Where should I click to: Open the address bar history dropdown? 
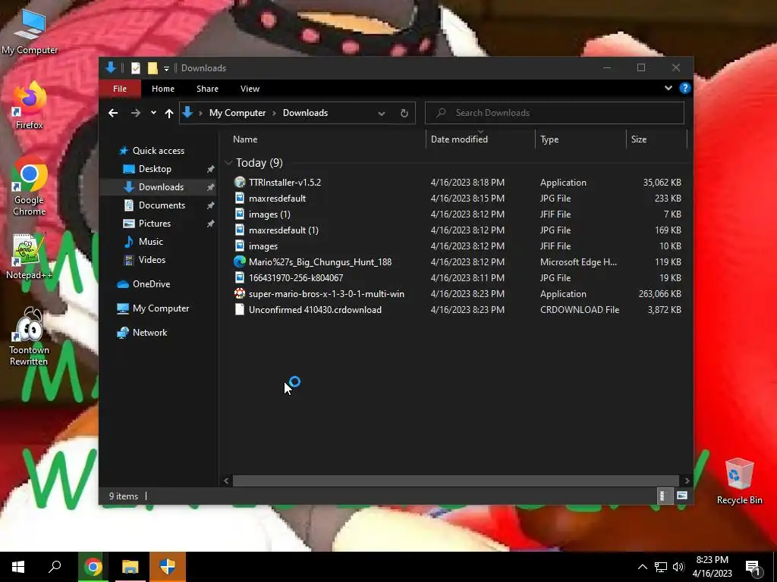(x=382, y=114)
